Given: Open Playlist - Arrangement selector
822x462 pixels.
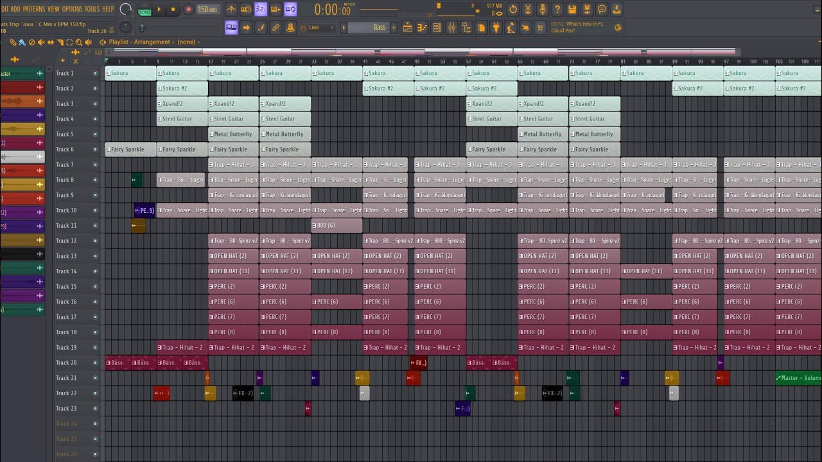Looking at the screenshot, I should click(x=139, y=42).
